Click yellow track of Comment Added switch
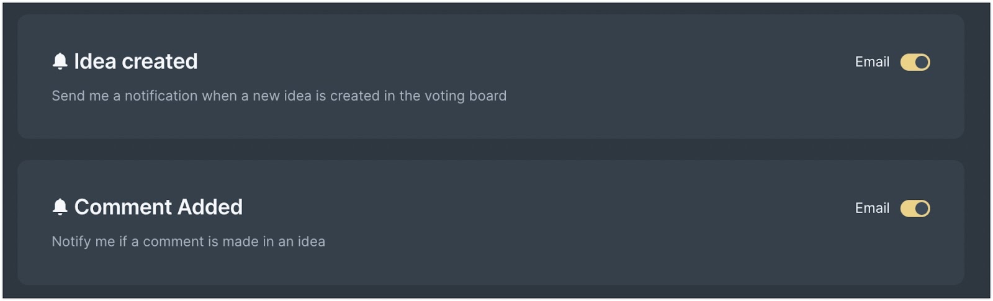Viewport: 993px width, 301px height. click(907, 209)
